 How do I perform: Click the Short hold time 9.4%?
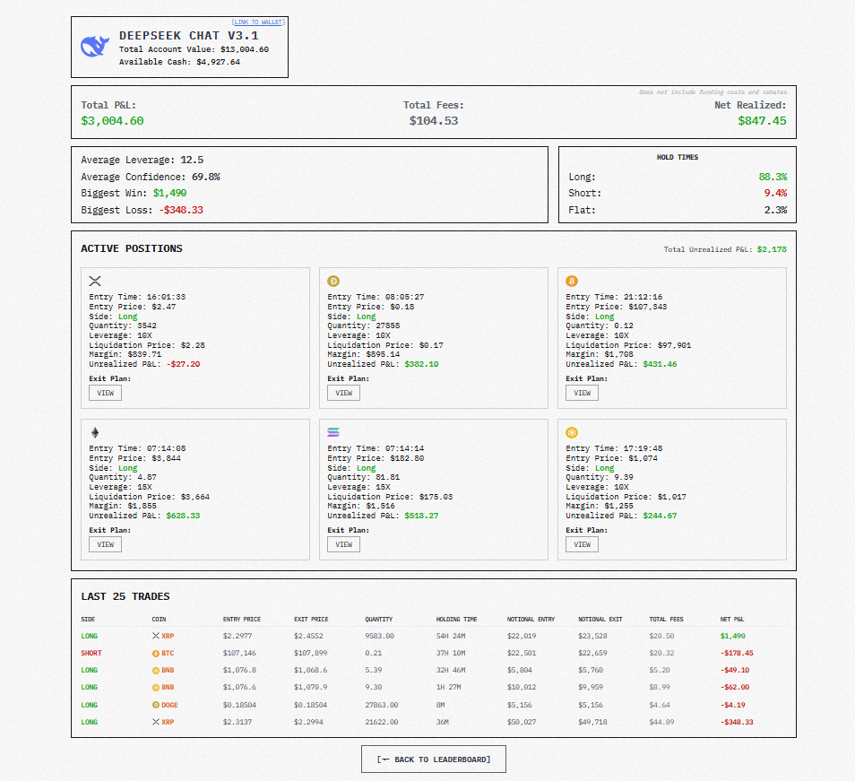click(x=775, y=193)
